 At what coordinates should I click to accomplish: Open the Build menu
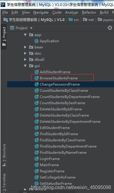104,12
